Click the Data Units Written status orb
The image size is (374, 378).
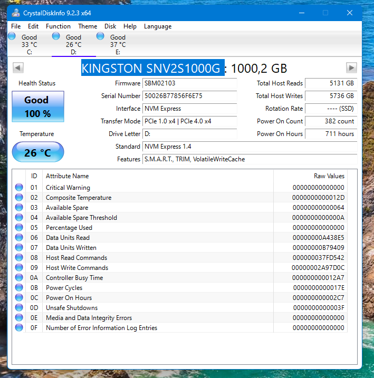(x=19, y=247)
